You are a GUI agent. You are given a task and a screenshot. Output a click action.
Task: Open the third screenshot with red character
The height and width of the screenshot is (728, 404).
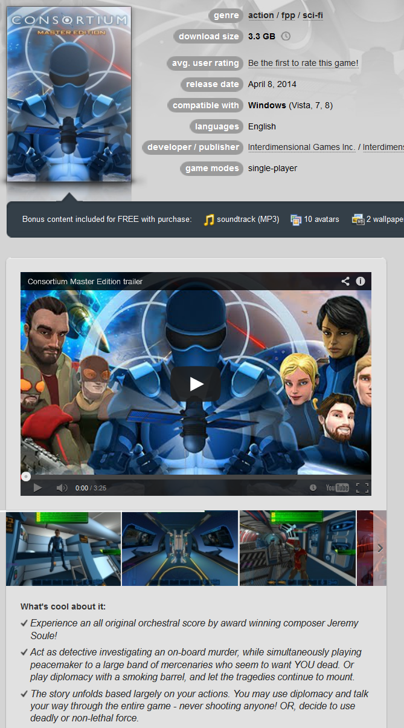[x=298, y=548]
